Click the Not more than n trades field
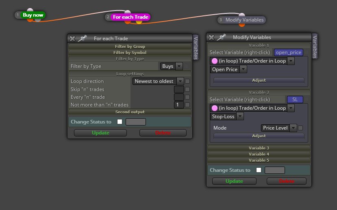337x210 pixels. (x=179, y=105)
